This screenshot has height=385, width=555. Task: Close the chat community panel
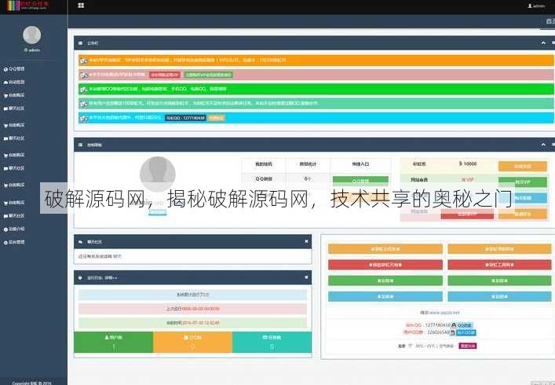306,241
